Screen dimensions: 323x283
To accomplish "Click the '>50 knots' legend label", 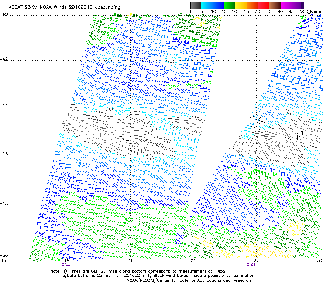I will pyautogui.click(x=310, y=12).
